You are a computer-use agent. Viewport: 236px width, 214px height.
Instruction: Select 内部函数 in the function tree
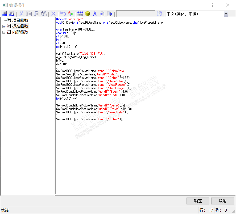tap(20, 32)
